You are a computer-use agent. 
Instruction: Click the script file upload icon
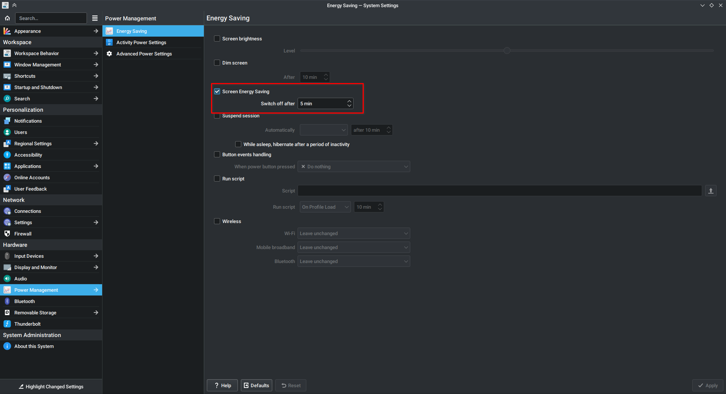click(x=710, y=191)
